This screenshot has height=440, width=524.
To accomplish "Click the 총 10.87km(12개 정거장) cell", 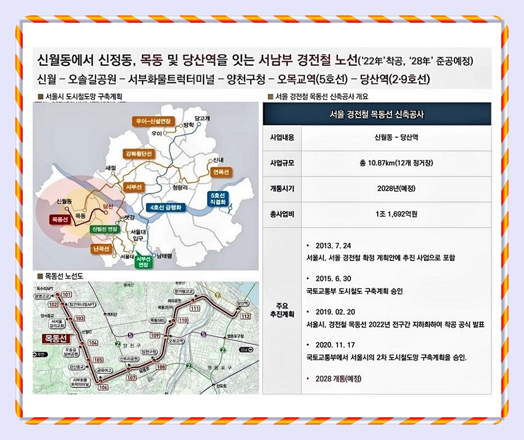I will pos(396,163).
